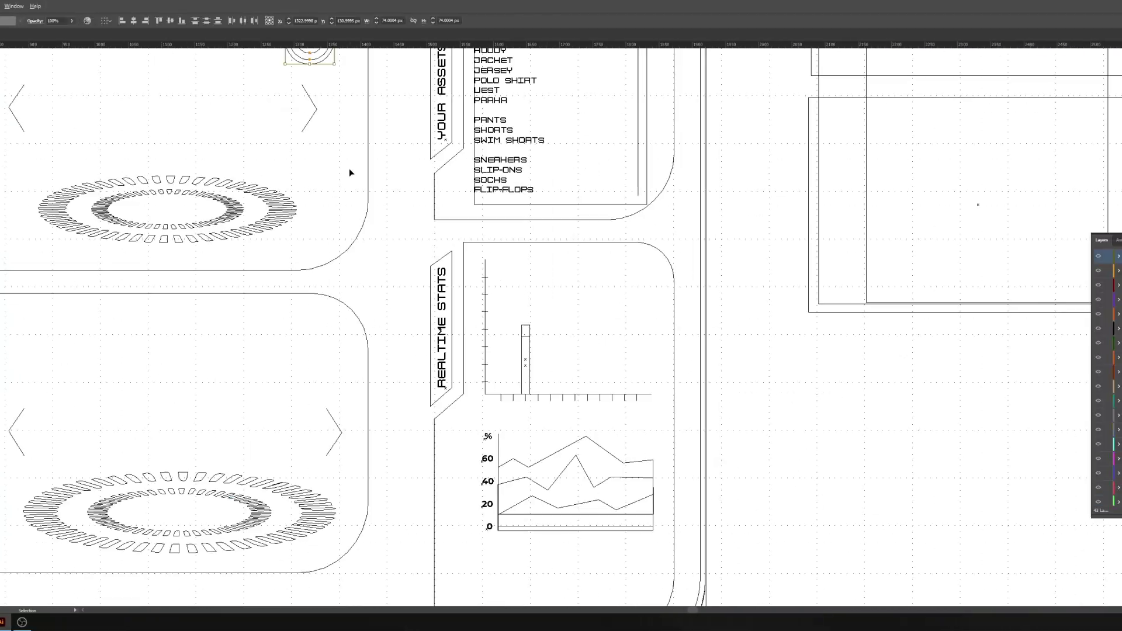
Task: Click the X coordinate input field
Action: tap(305, 20)
